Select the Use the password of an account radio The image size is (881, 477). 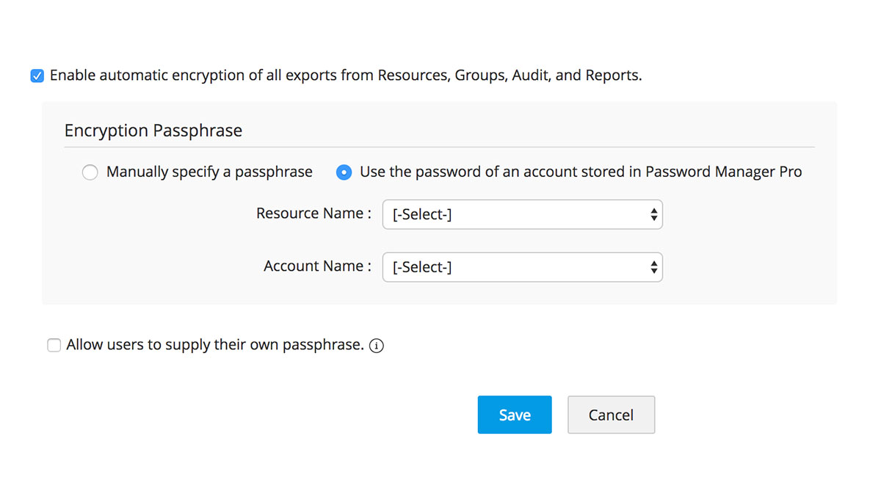343,172
